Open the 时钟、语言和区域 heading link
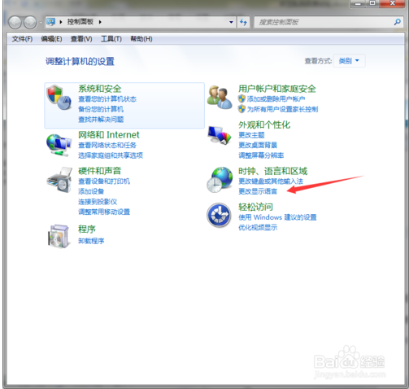Viewport: 409px width, 389px height. [x=272, y=171]
